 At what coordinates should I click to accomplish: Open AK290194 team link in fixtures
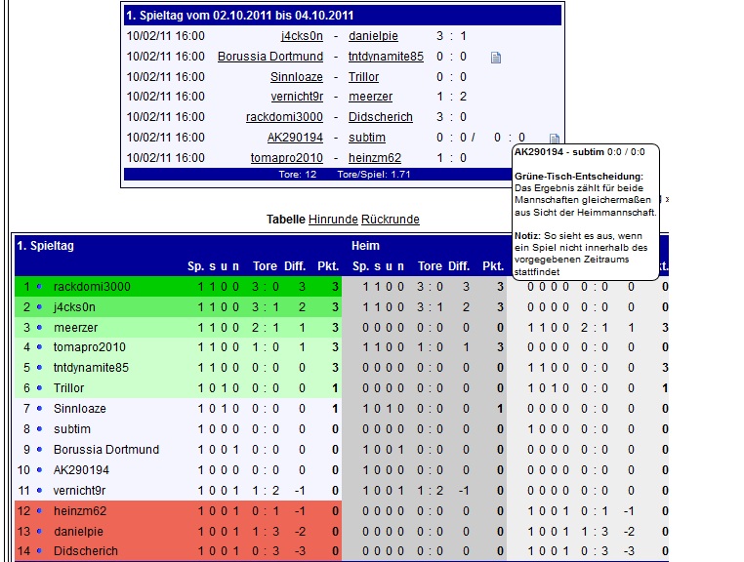tap(295, 138)
